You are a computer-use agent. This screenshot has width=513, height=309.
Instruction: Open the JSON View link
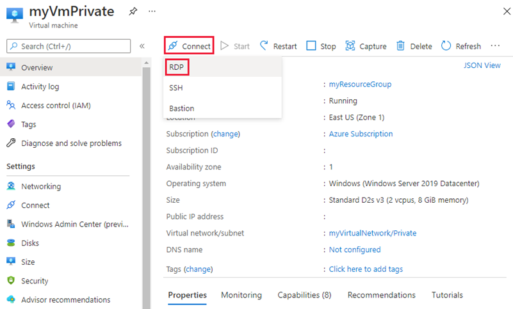[x=482, y=65]
